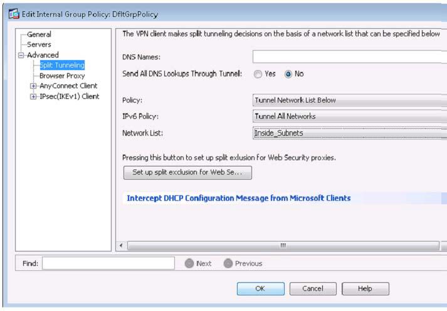Click the Next find icon
Image resolution: width=447 pixels, height=311 pixels.
click(x=189, y=263)
